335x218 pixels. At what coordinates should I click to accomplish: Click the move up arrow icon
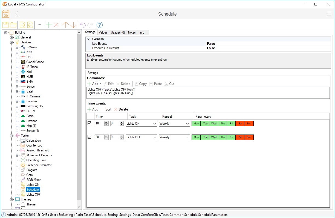[x=65, y=25]
